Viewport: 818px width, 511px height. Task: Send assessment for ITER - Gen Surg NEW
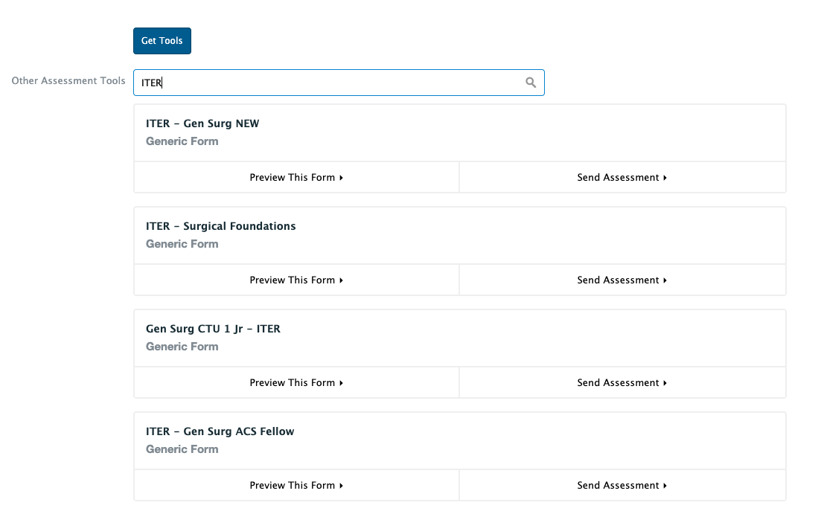point(622,177)
